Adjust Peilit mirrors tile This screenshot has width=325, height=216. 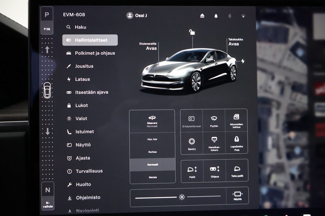point(192,172)
